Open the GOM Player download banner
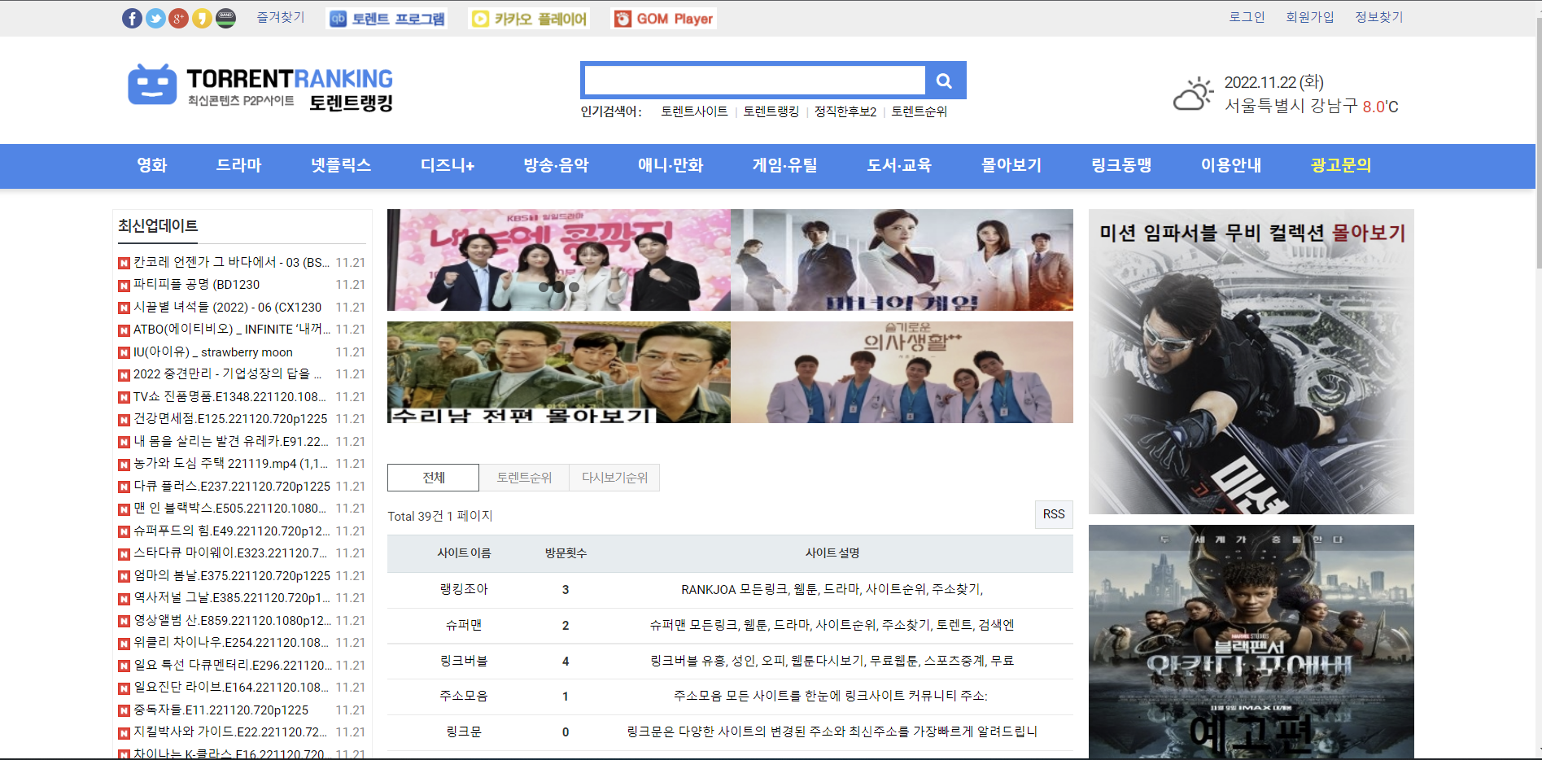Screen dimensions: 1542x760 point(663,19)
